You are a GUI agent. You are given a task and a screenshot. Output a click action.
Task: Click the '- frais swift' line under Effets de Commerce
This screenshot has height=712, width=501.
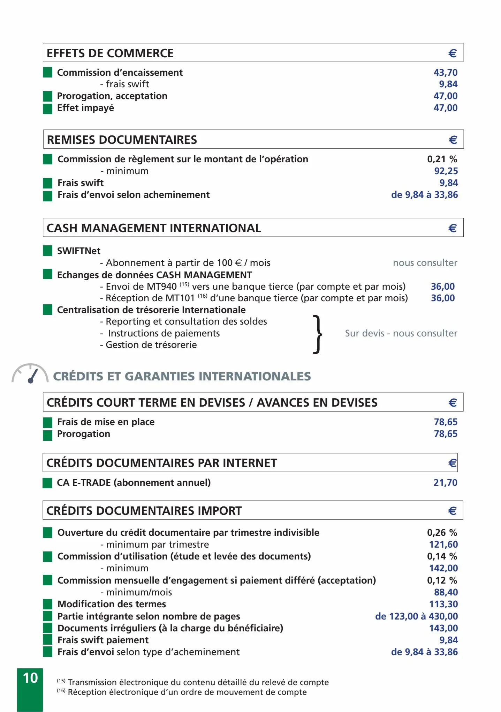[124, 84]
